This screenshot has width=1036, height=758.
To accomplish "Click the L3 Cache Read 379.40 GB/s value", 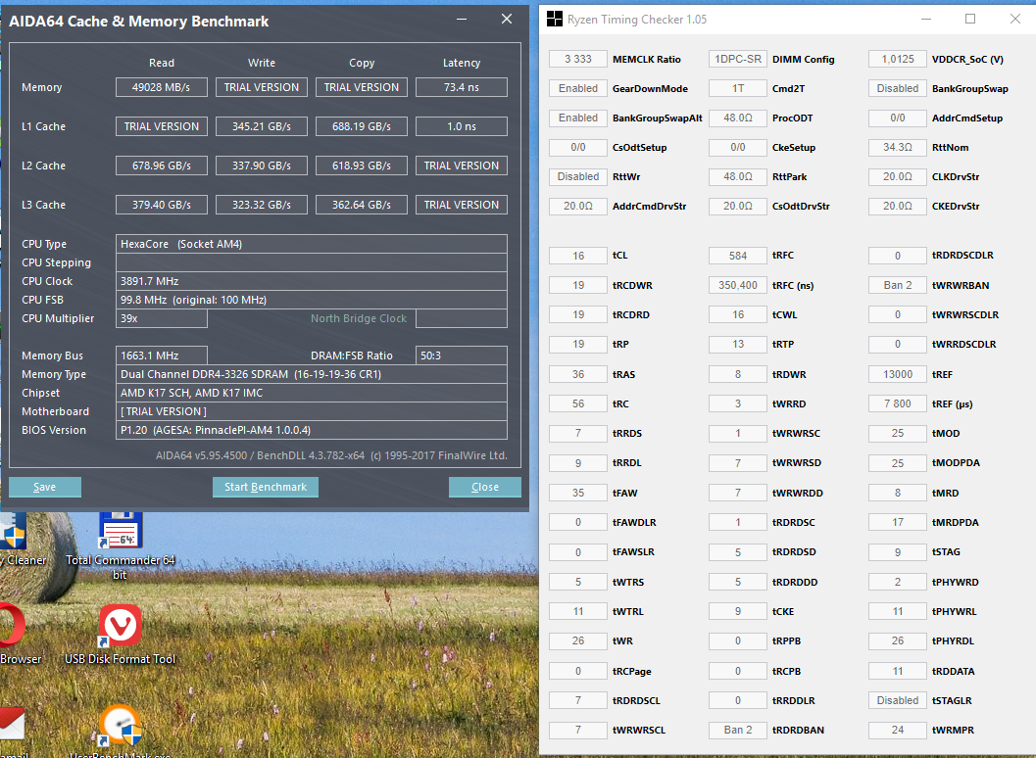I will 161,205.
